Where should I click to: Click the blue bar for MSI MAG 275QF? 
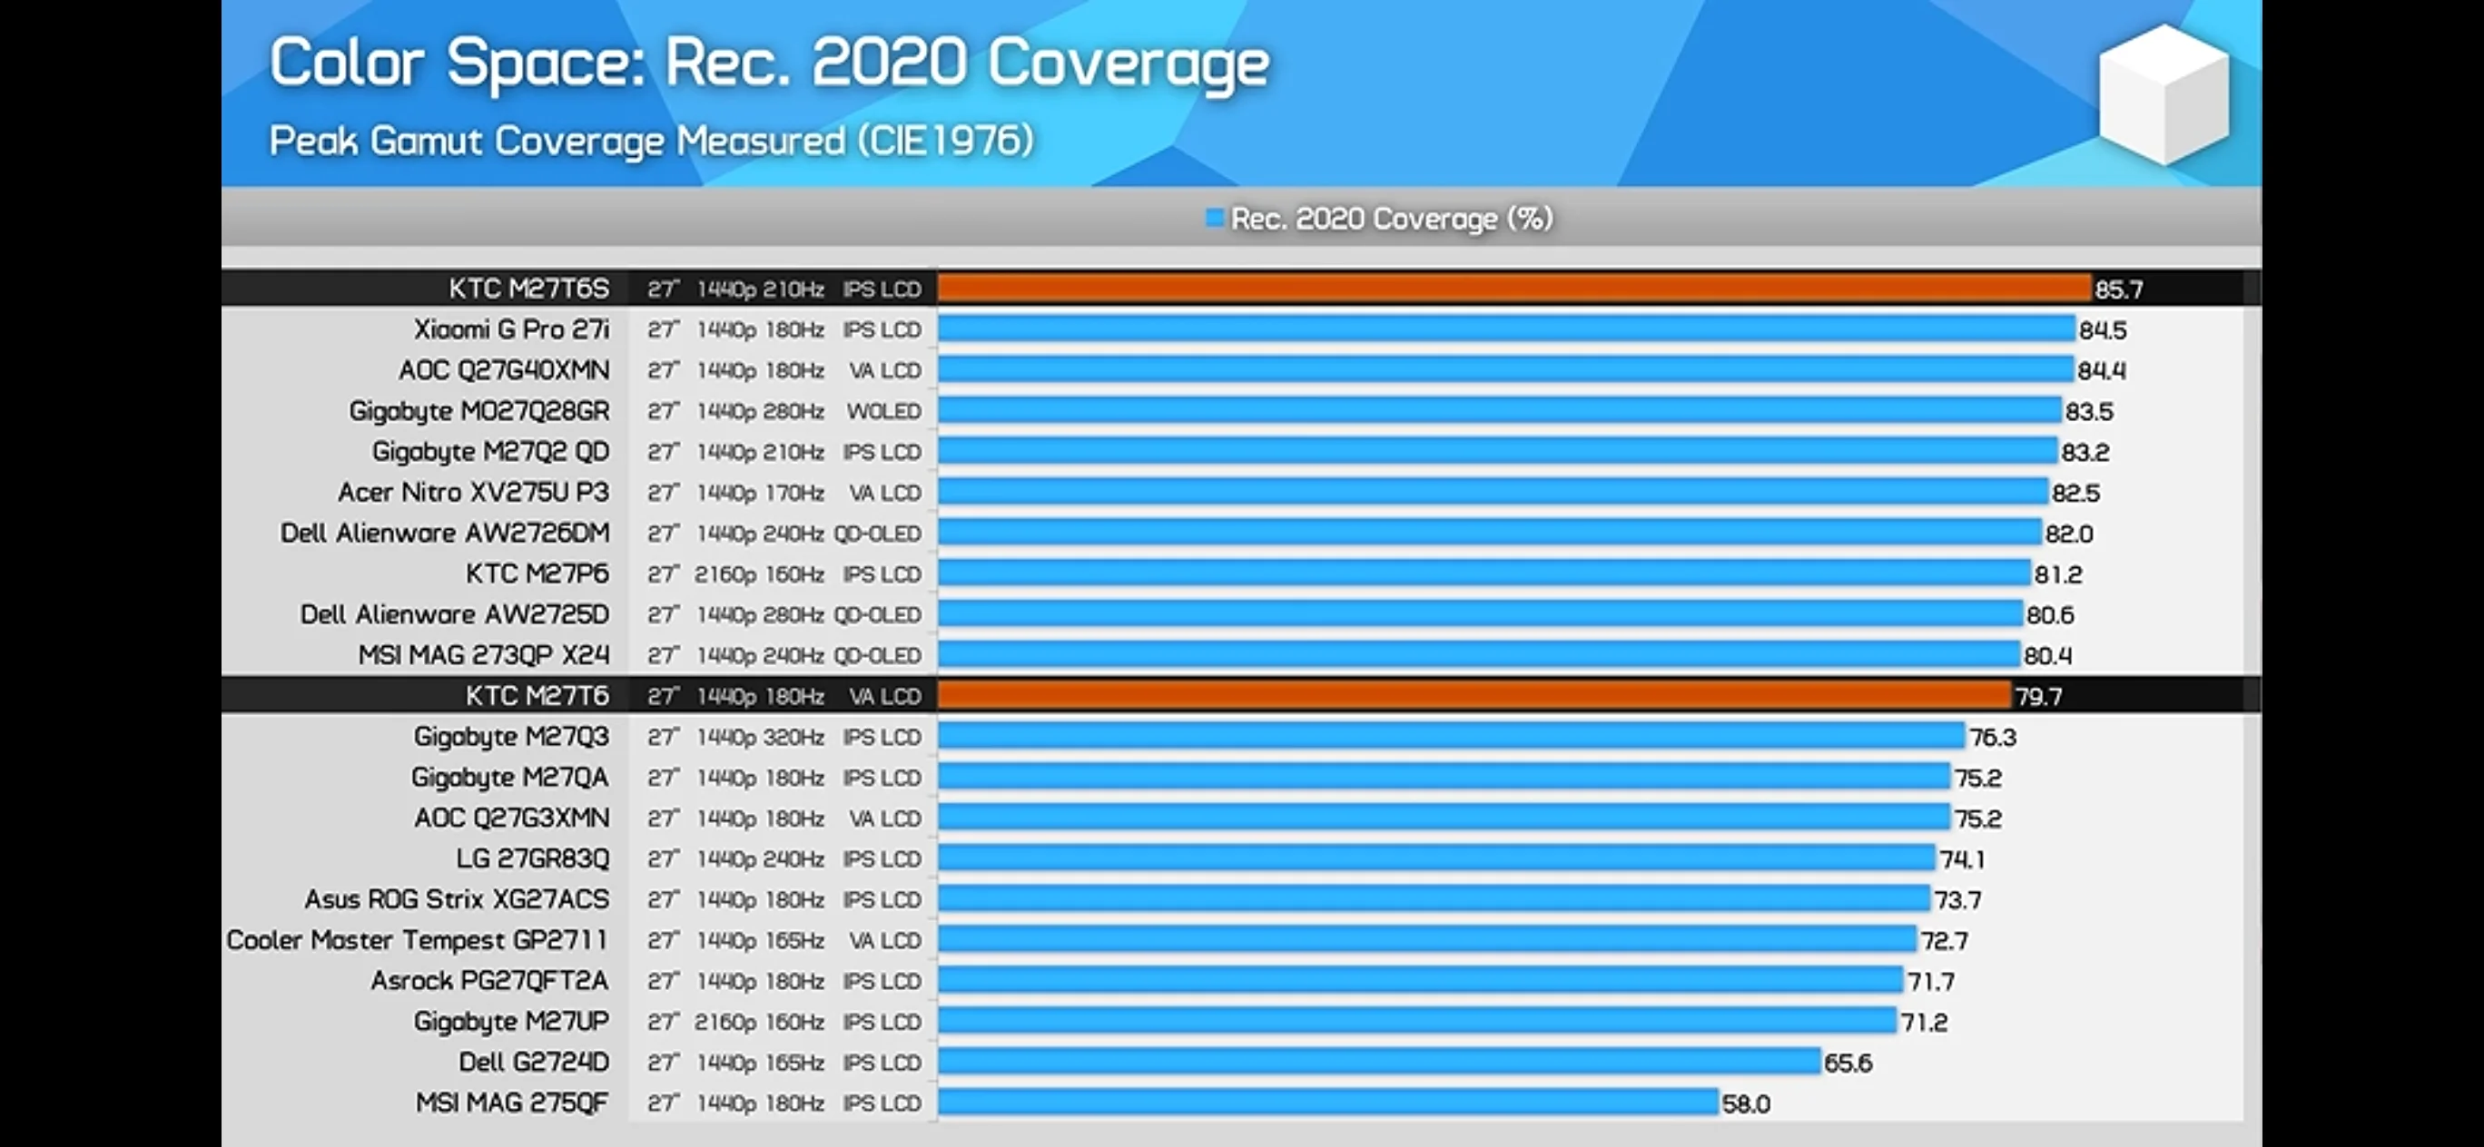click(x=1328, y=1103)
